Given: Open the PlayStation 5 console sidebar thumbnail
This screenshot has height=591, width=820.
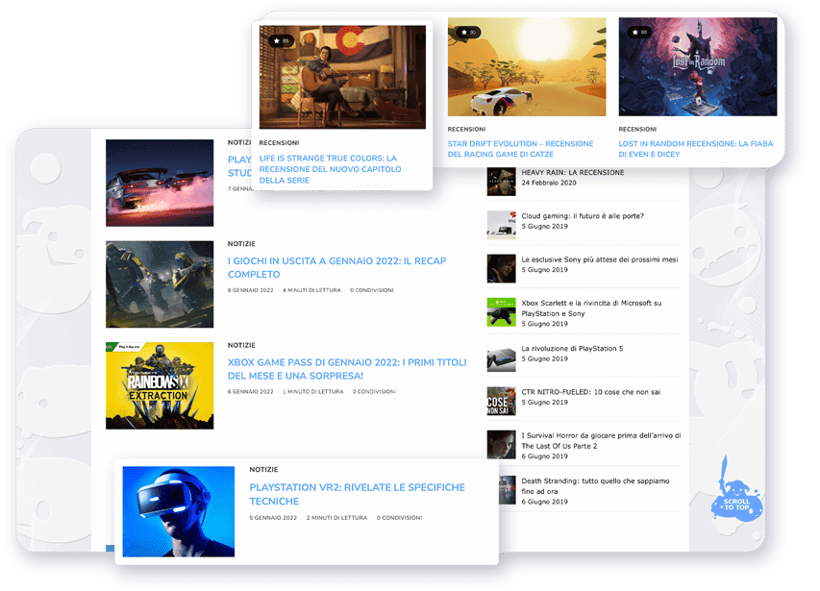Looking at the screenshot, I should pyautogui.click(x=501, y=357).
